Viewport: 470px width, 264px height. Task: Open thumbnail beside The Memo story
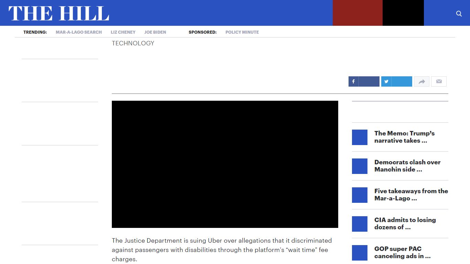tap(360, 137)
